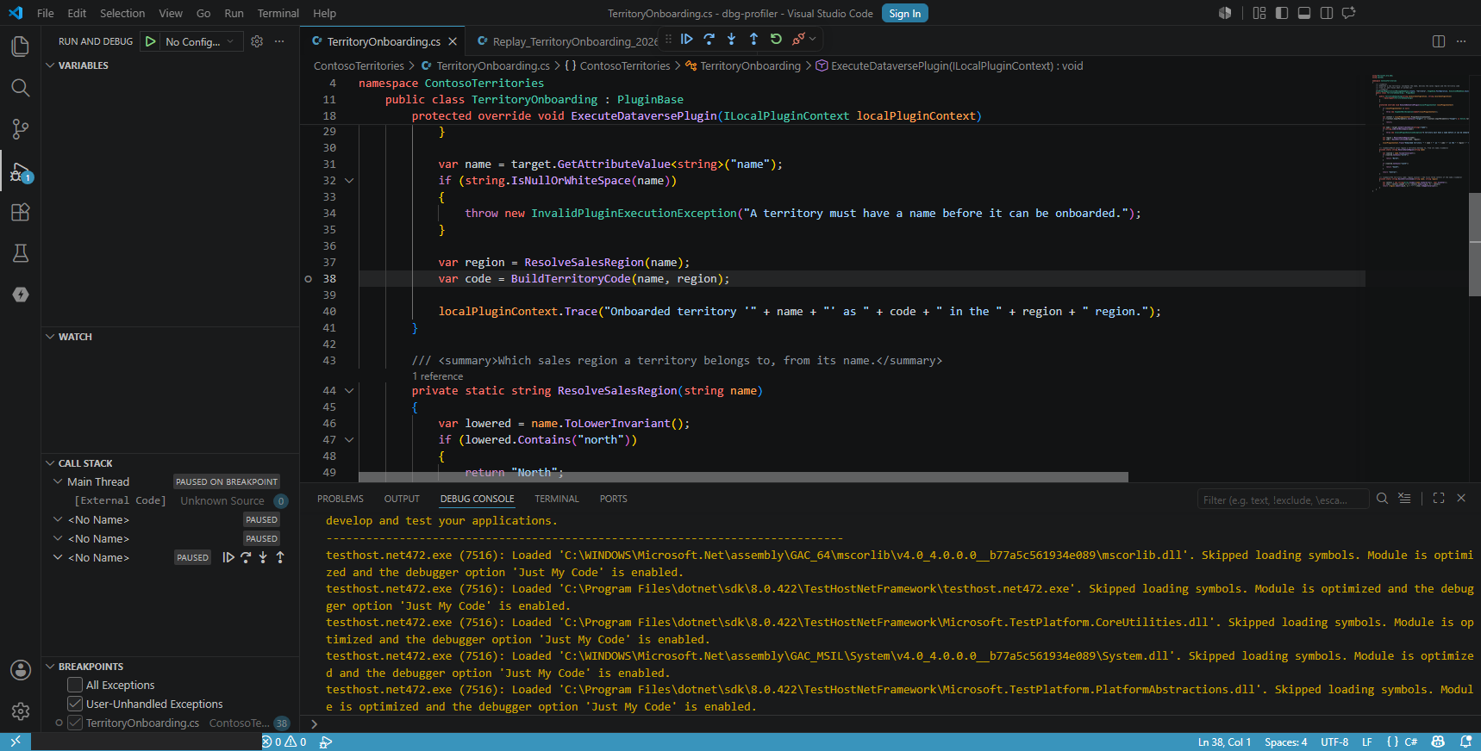Image resolution: width=1481 pixels, height=751 pixels.
Task: Open the Explorer view in activity bar
Action: [20, 46]
